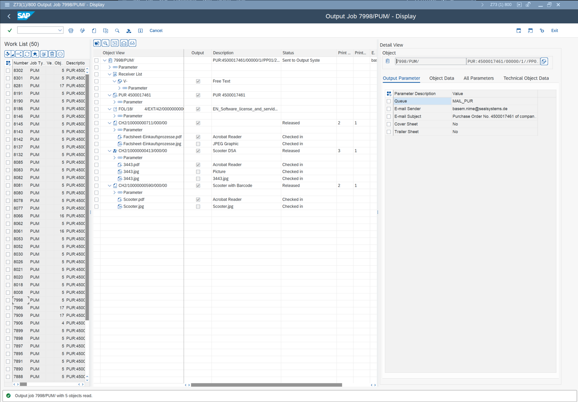Toggle Output checkbox for Scooter.jpg

tap(198, 207)
